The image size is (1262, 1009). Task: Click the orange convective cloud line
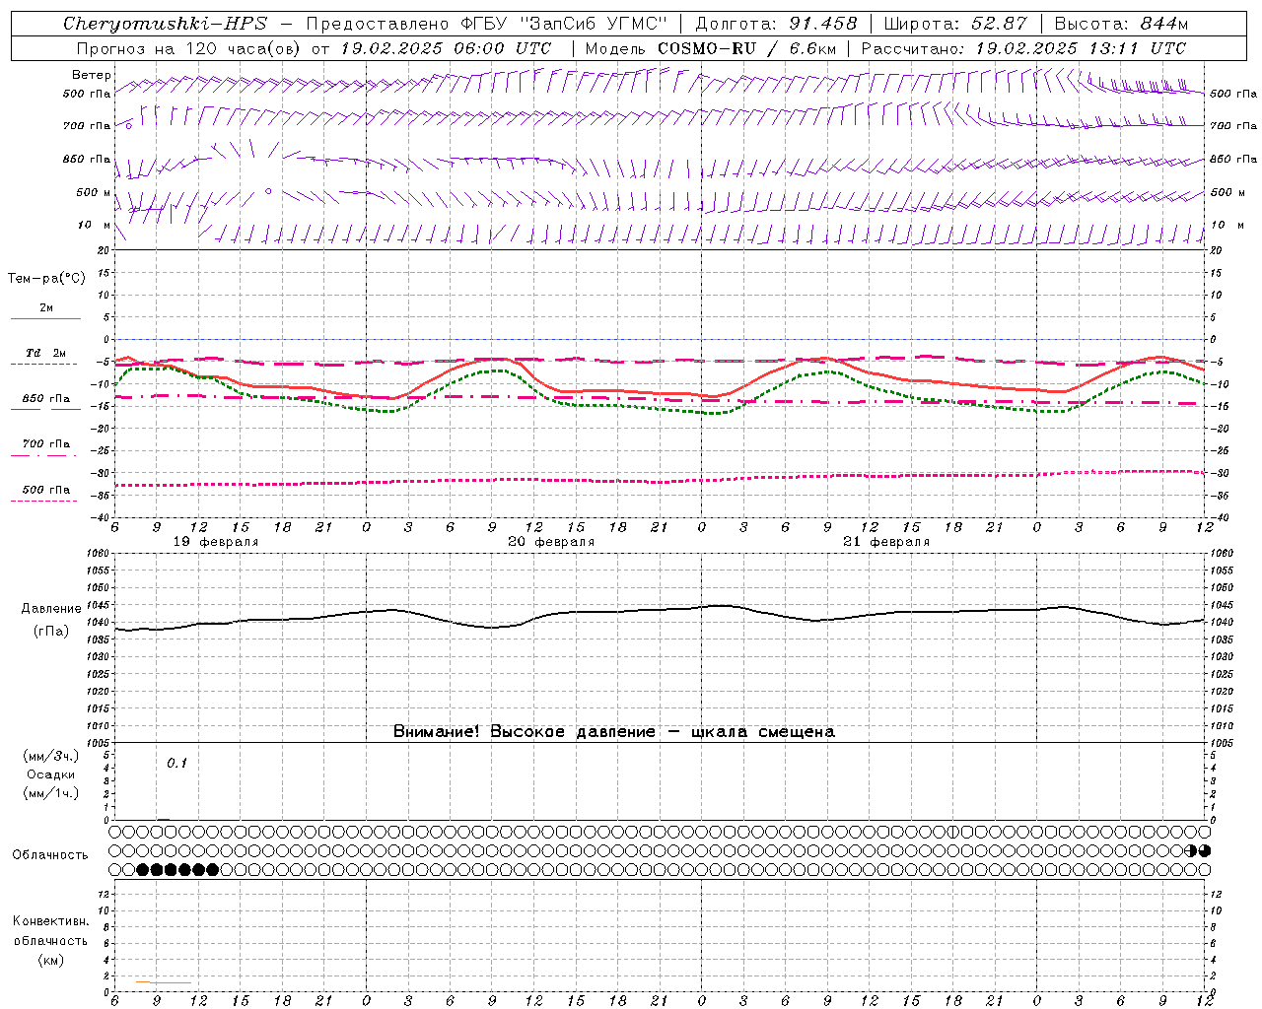coord(163,981)
